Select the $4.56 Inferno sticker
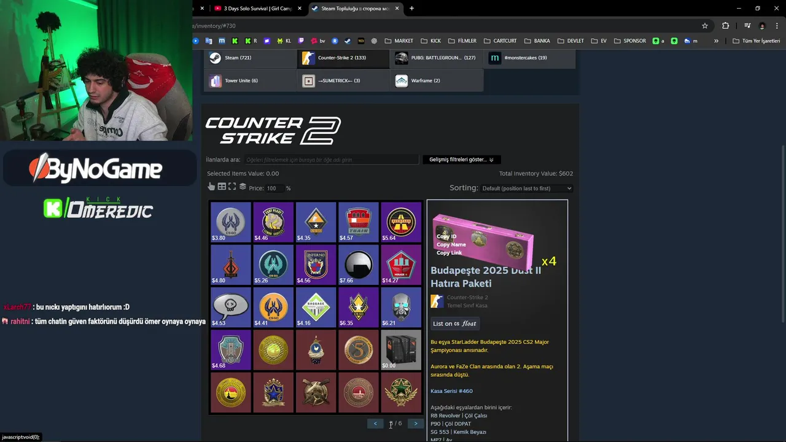This screenshot has width=786, height=442. point(316,265)
